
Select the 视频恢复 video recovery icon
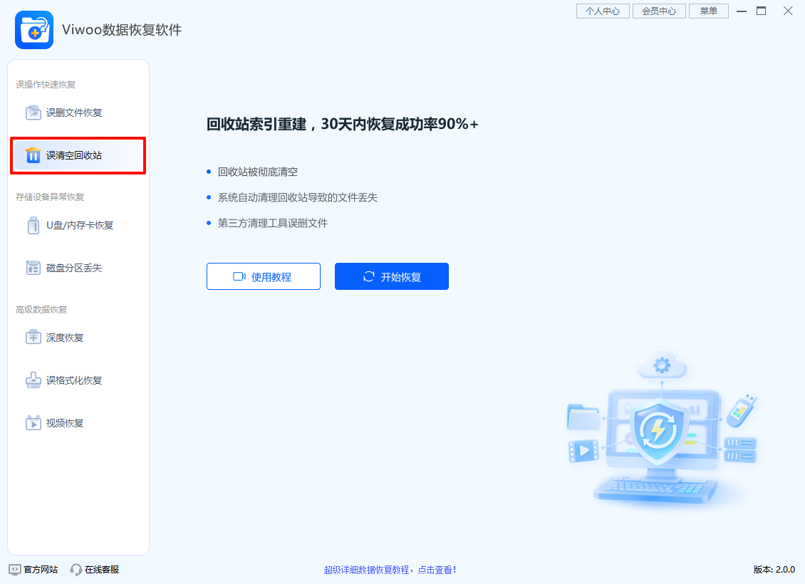coord(33,422)
